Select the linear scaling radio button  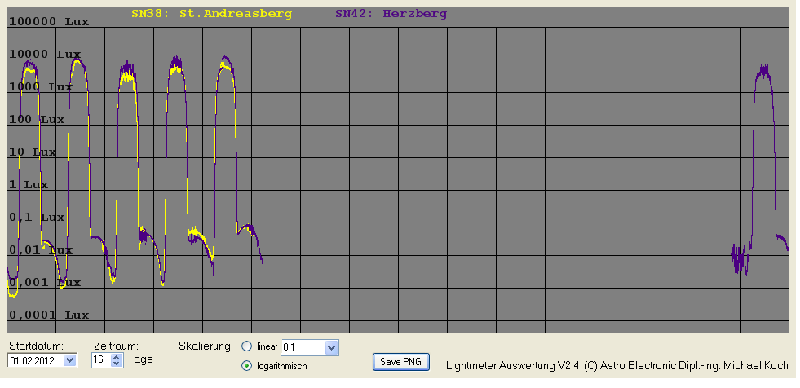247,346
